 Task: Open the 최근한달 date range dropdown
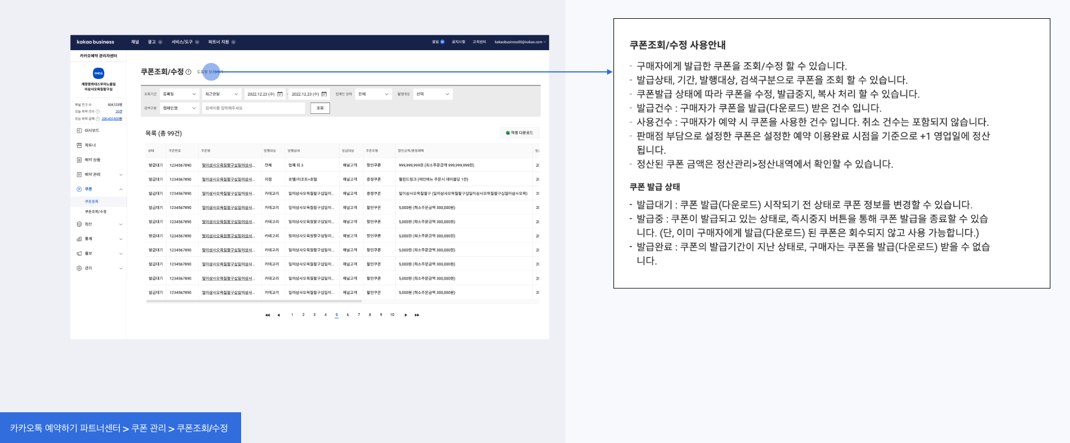click(x=221, y=94)
